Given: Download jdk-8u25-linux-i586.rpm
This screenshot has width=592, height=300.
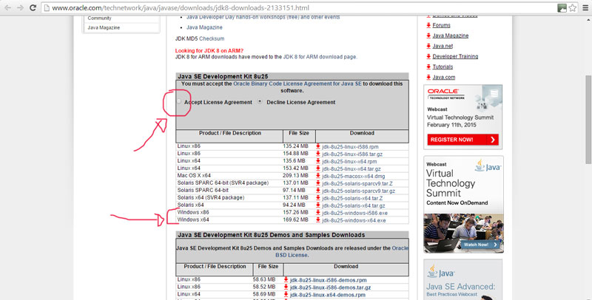Looking at the screenshot, I should click(350, 146).
